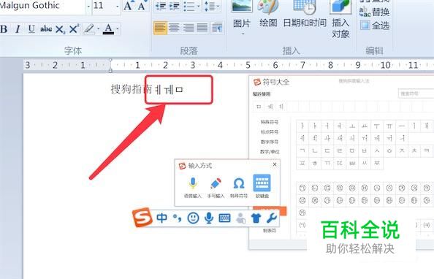Expand the highlight color arrow
Image resolution: width=434 pixels, height=279 pixels.
(99, 28)
